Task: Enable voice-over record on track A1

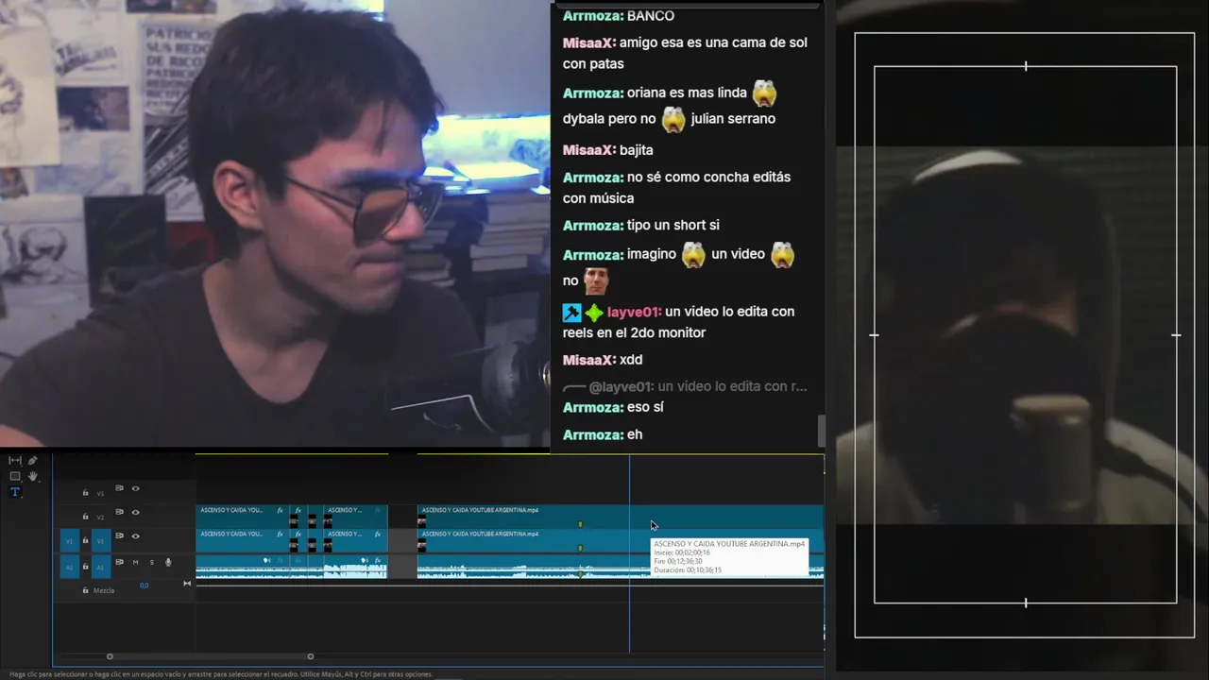Action: [x=168, y=562]
